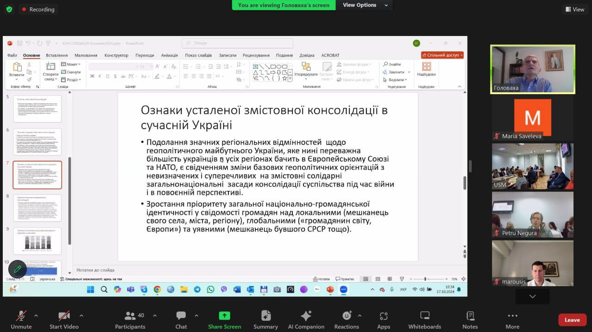Viewport: 592px width, 332px height.
Task: Open the Chat panel icon
Action: pos(181,316)
